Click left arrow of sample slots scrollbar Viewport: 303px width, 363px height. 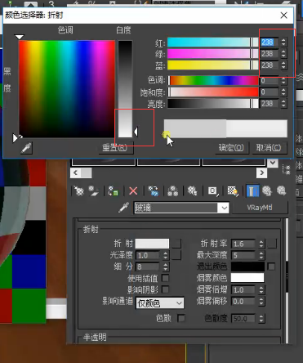click(75, 173)
